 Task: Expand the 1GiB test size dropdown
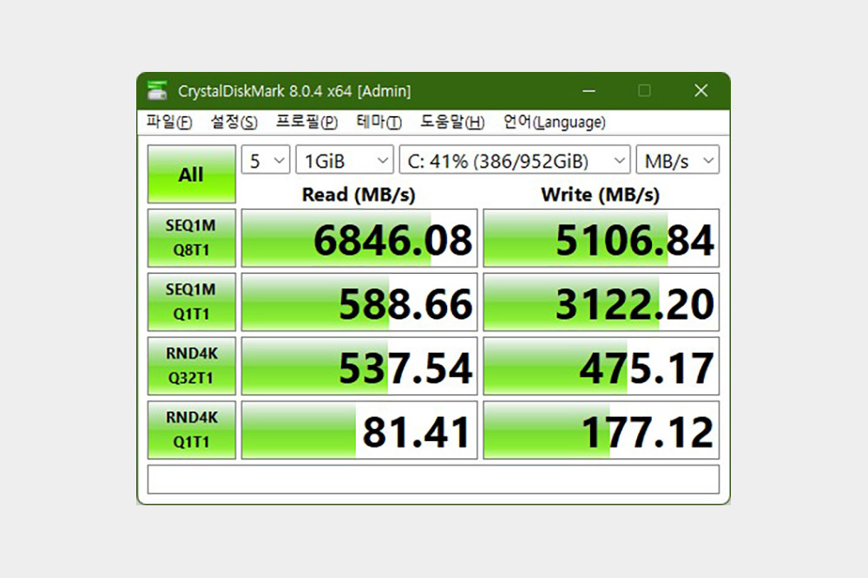345,160
